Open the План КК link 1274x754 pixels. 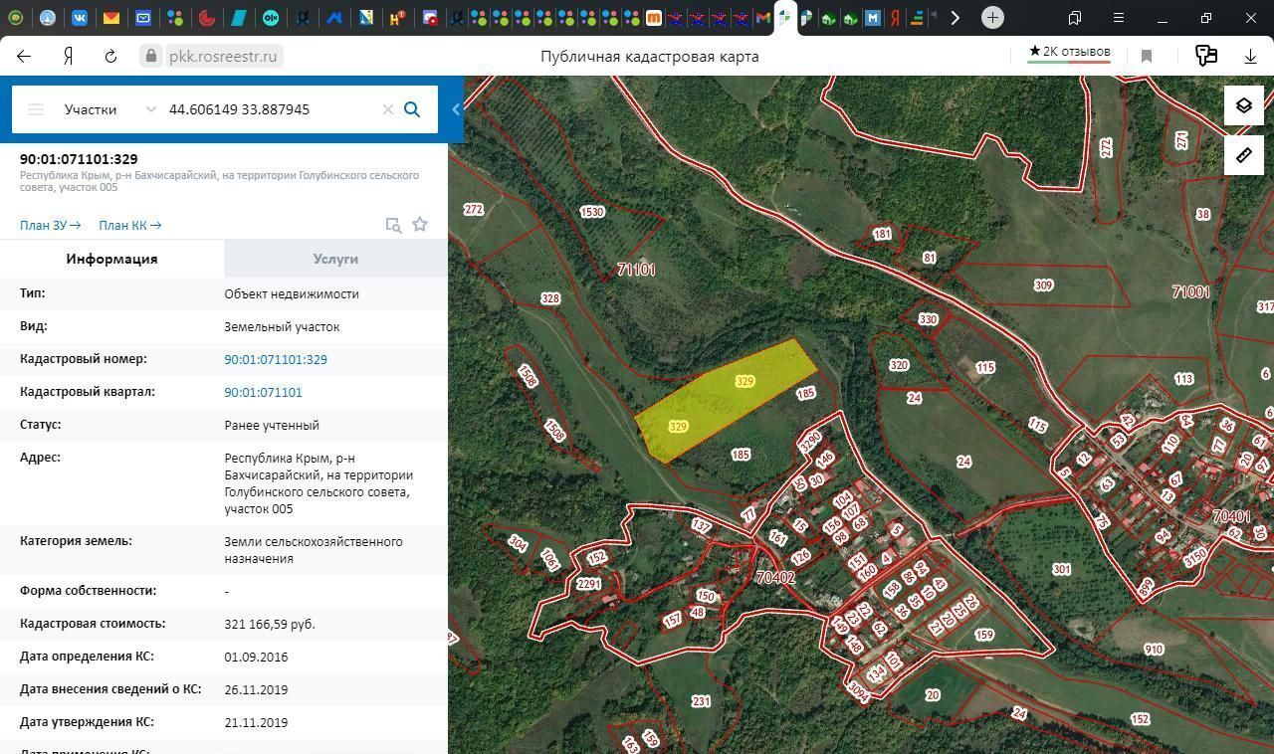pos(129,225)
